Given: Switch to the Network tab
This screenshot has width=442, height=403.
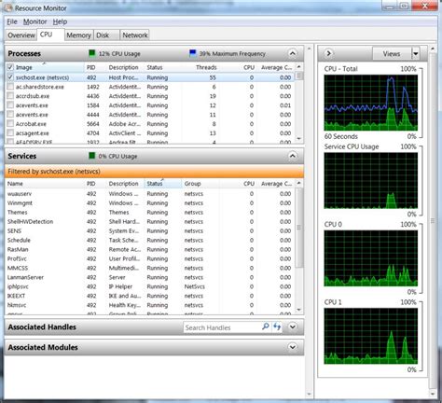Looking at the screenshot, I should coord(135,35).
